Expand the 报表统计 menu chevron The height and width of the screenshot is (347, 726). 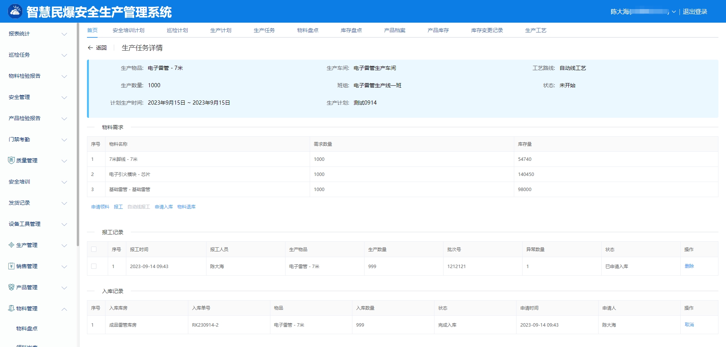click(x=64, y=34)
